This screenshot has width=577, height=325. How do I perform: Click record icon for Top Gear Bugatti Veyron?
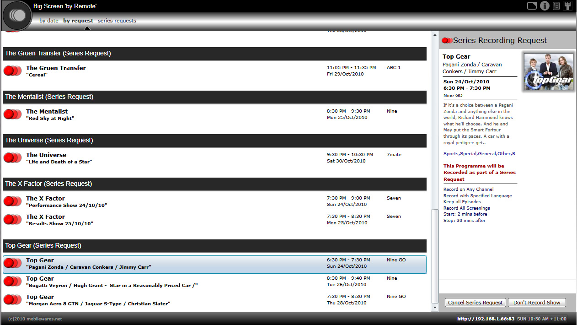(12, 282)
